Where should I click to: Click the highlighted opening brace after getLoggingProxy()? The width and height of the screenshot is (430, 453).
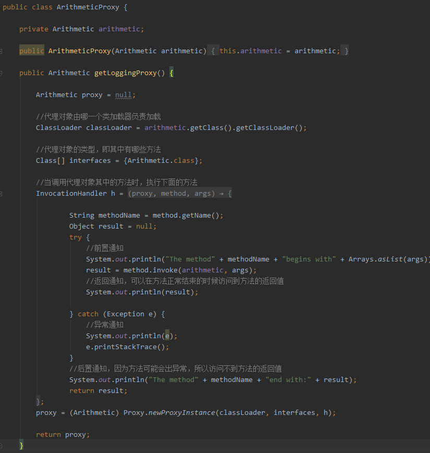171,73
